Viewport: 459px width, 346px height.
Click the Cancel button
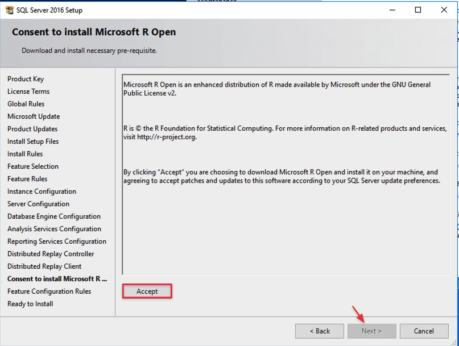pos(424,331)
